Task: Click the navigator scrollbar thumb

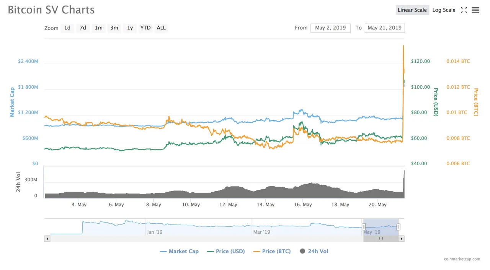Action: pyautogui.click(x=381, y=239)
